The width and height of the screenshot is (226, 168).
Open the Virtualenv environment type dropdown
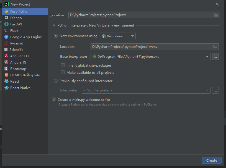click(x=118, y=36)
